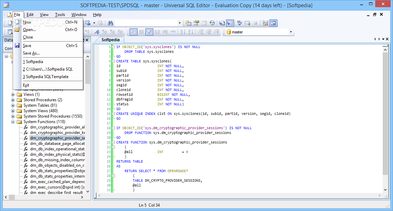Expand System Views (480) node

tap(13, 111)
